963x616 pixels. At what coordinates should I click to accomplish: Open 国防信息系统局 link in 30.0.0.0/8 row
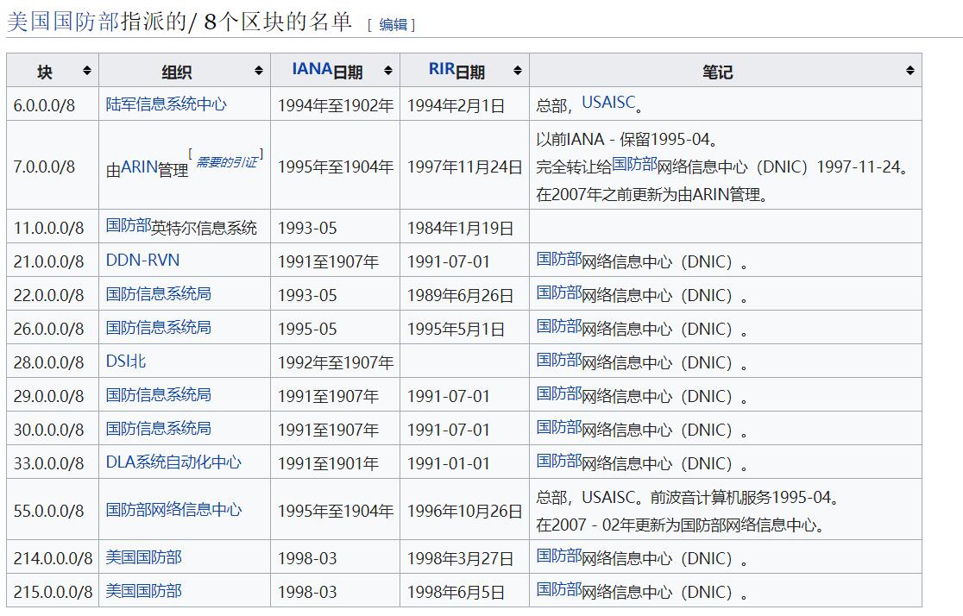tap(159, 428)
